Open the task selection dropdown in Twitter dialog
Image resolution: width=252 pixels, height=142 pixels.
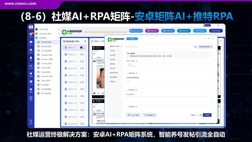click(159, 47)
